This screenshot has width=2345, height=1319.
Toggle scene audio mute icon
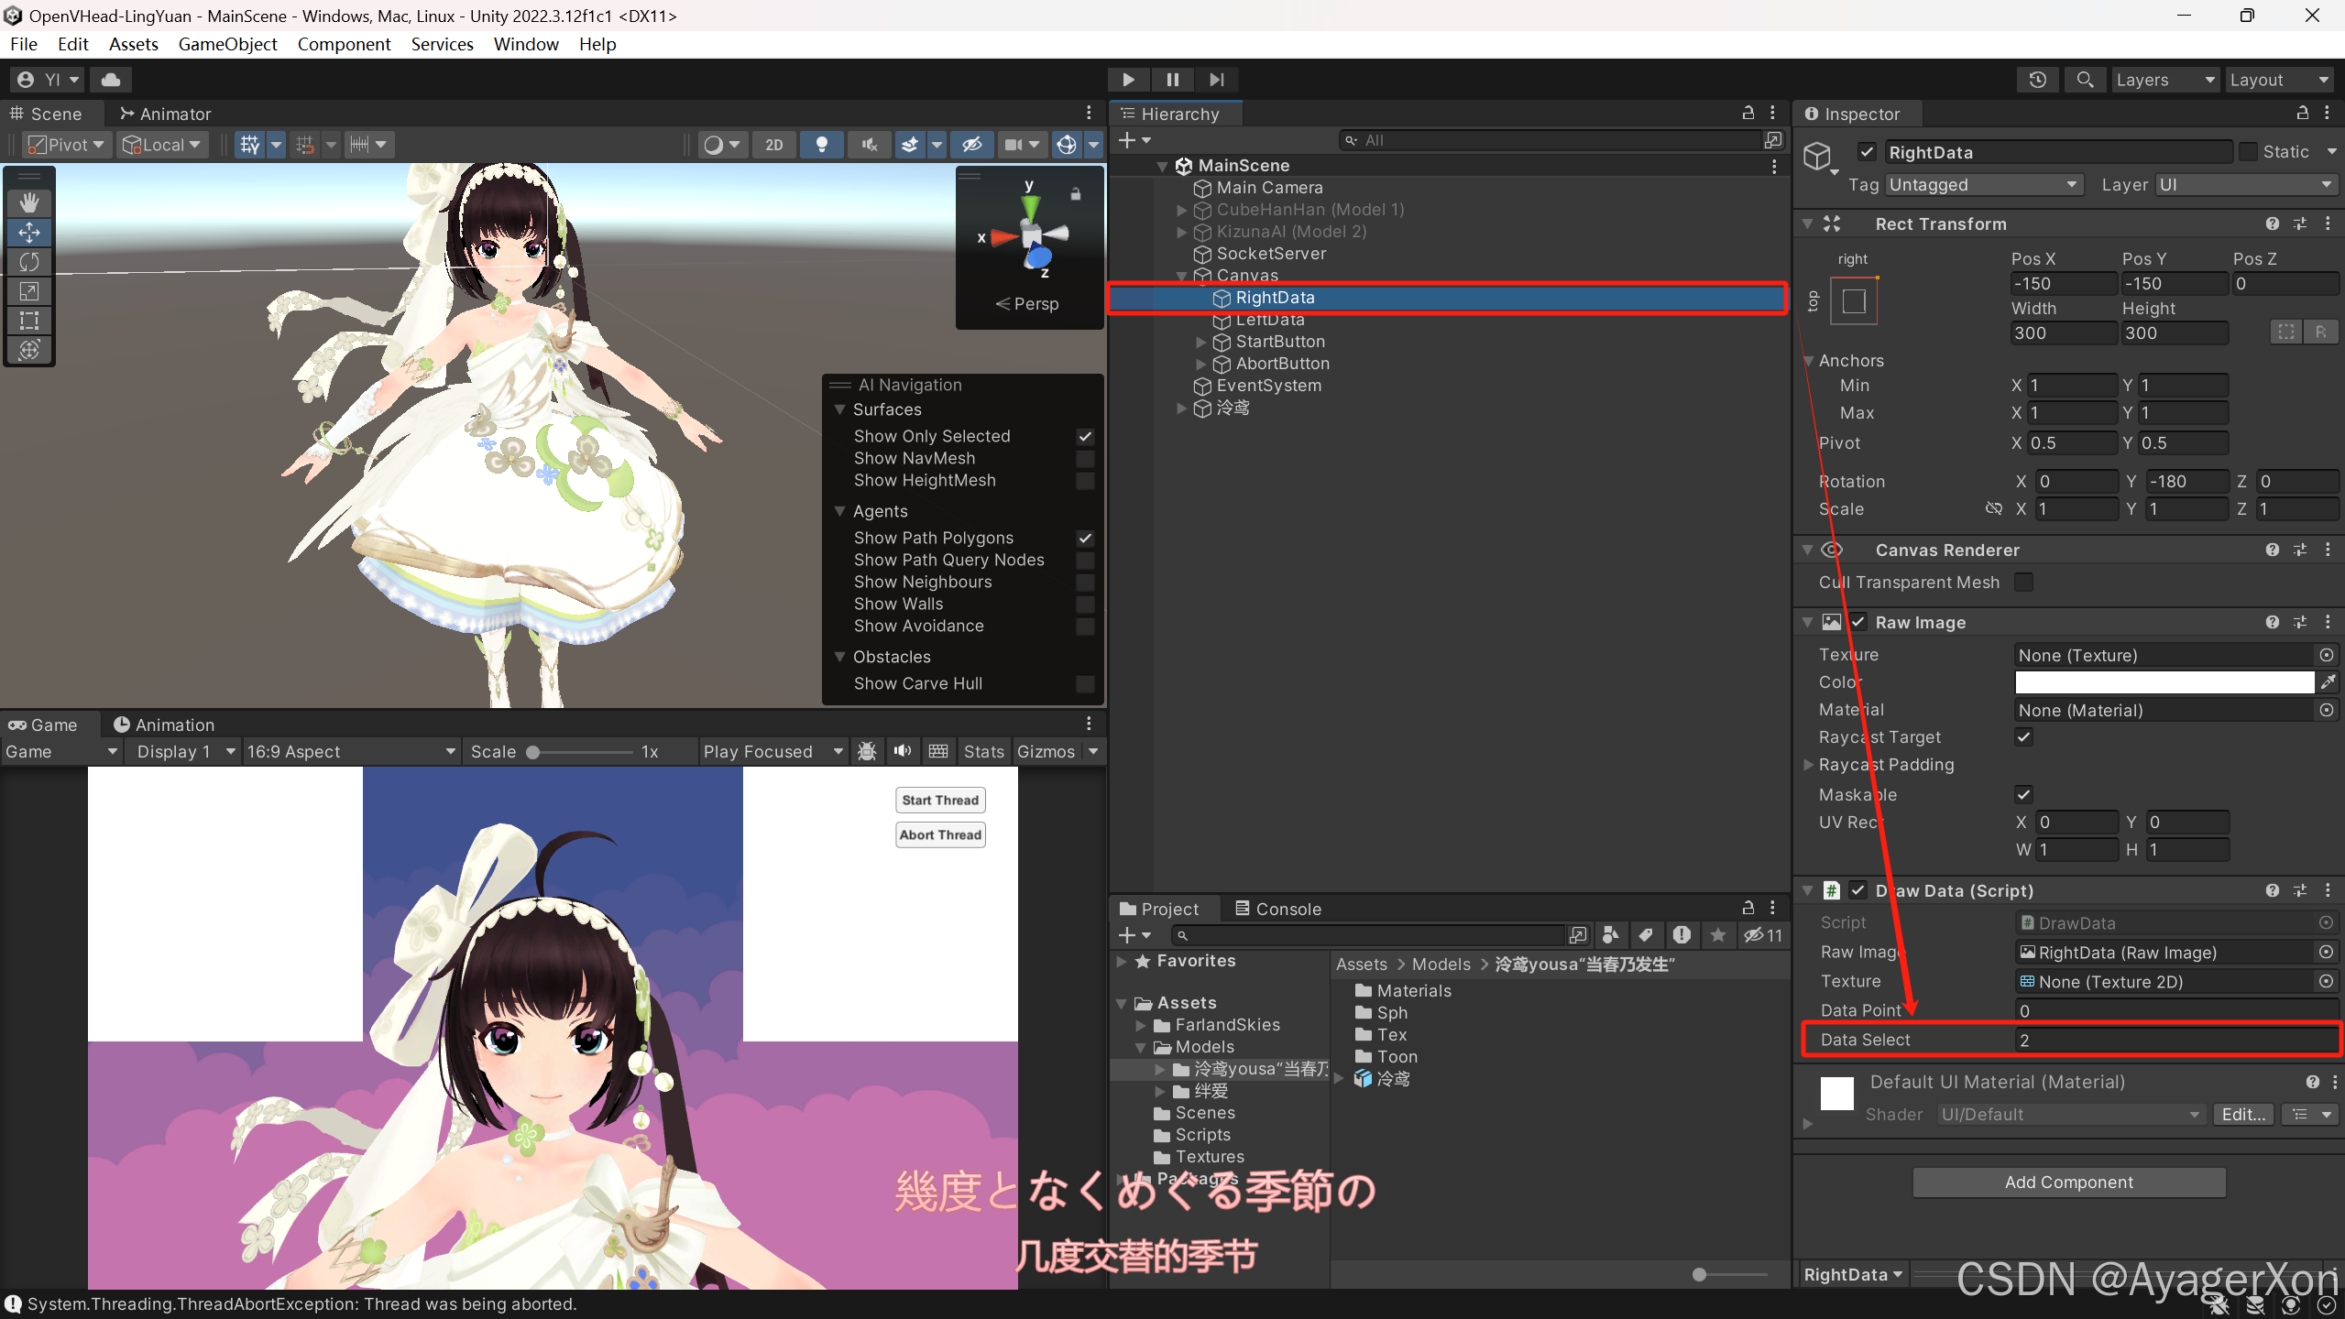click(x=870, y=145)
